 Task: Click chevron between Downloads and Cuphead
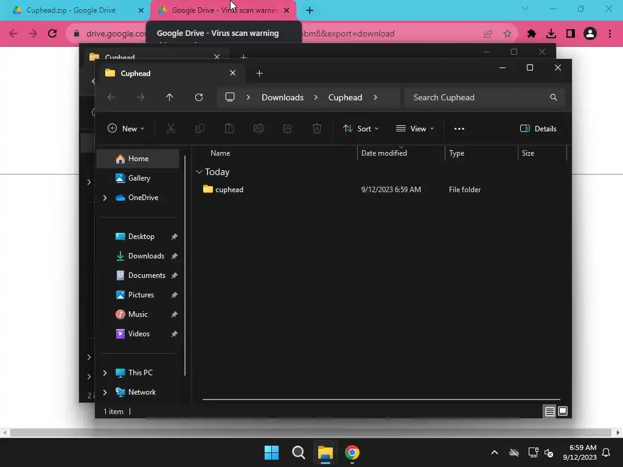click(x=316, y=97)
